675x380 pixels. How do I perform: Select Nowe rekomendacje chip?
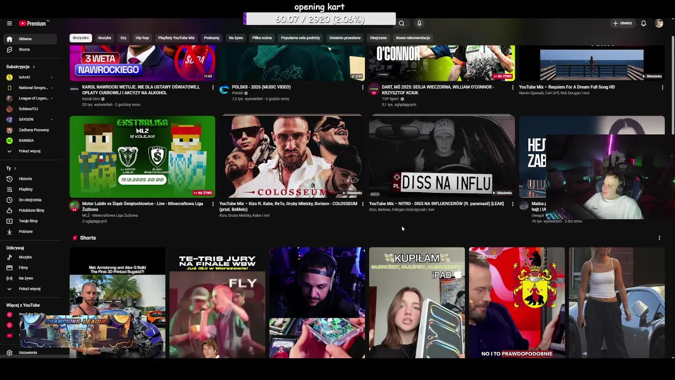[x=413, y=38]
